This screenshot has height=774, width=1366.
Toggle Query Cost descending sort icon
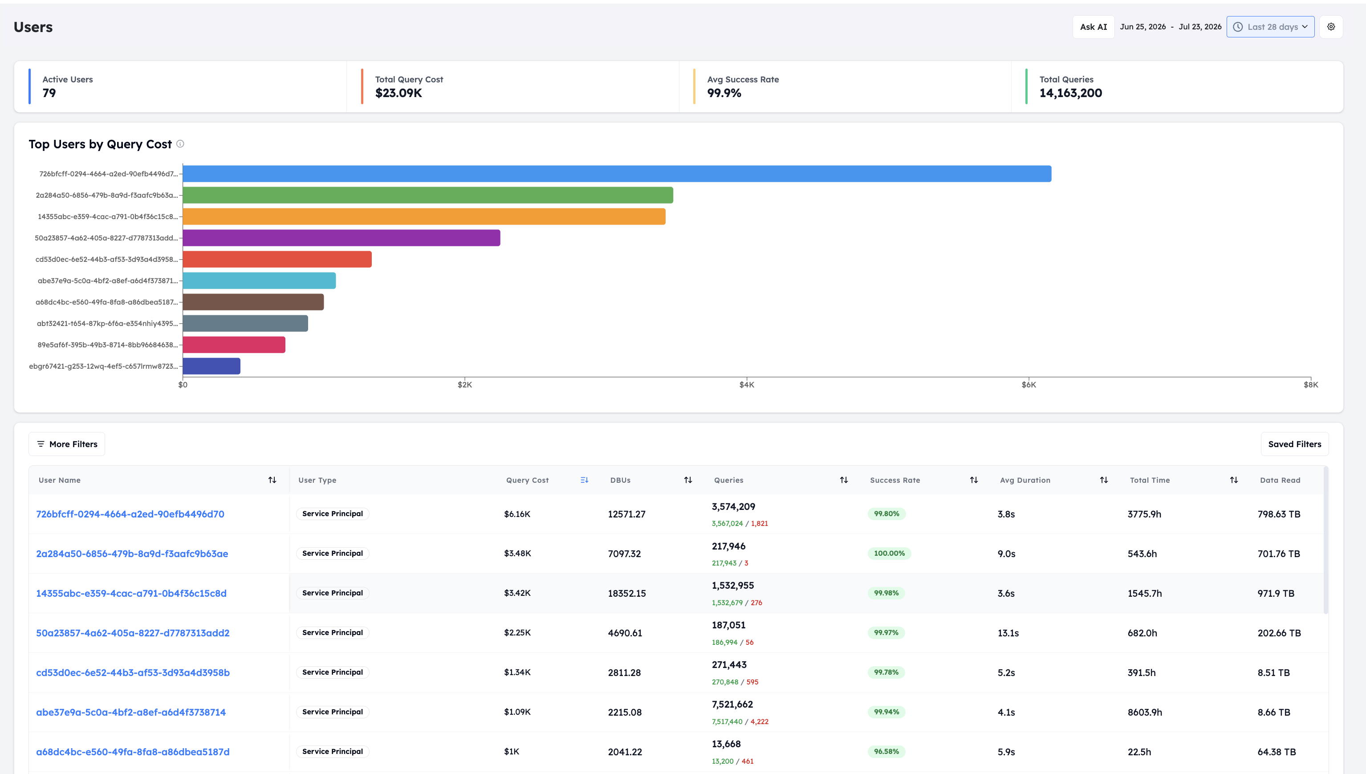(x=584, y=480)
